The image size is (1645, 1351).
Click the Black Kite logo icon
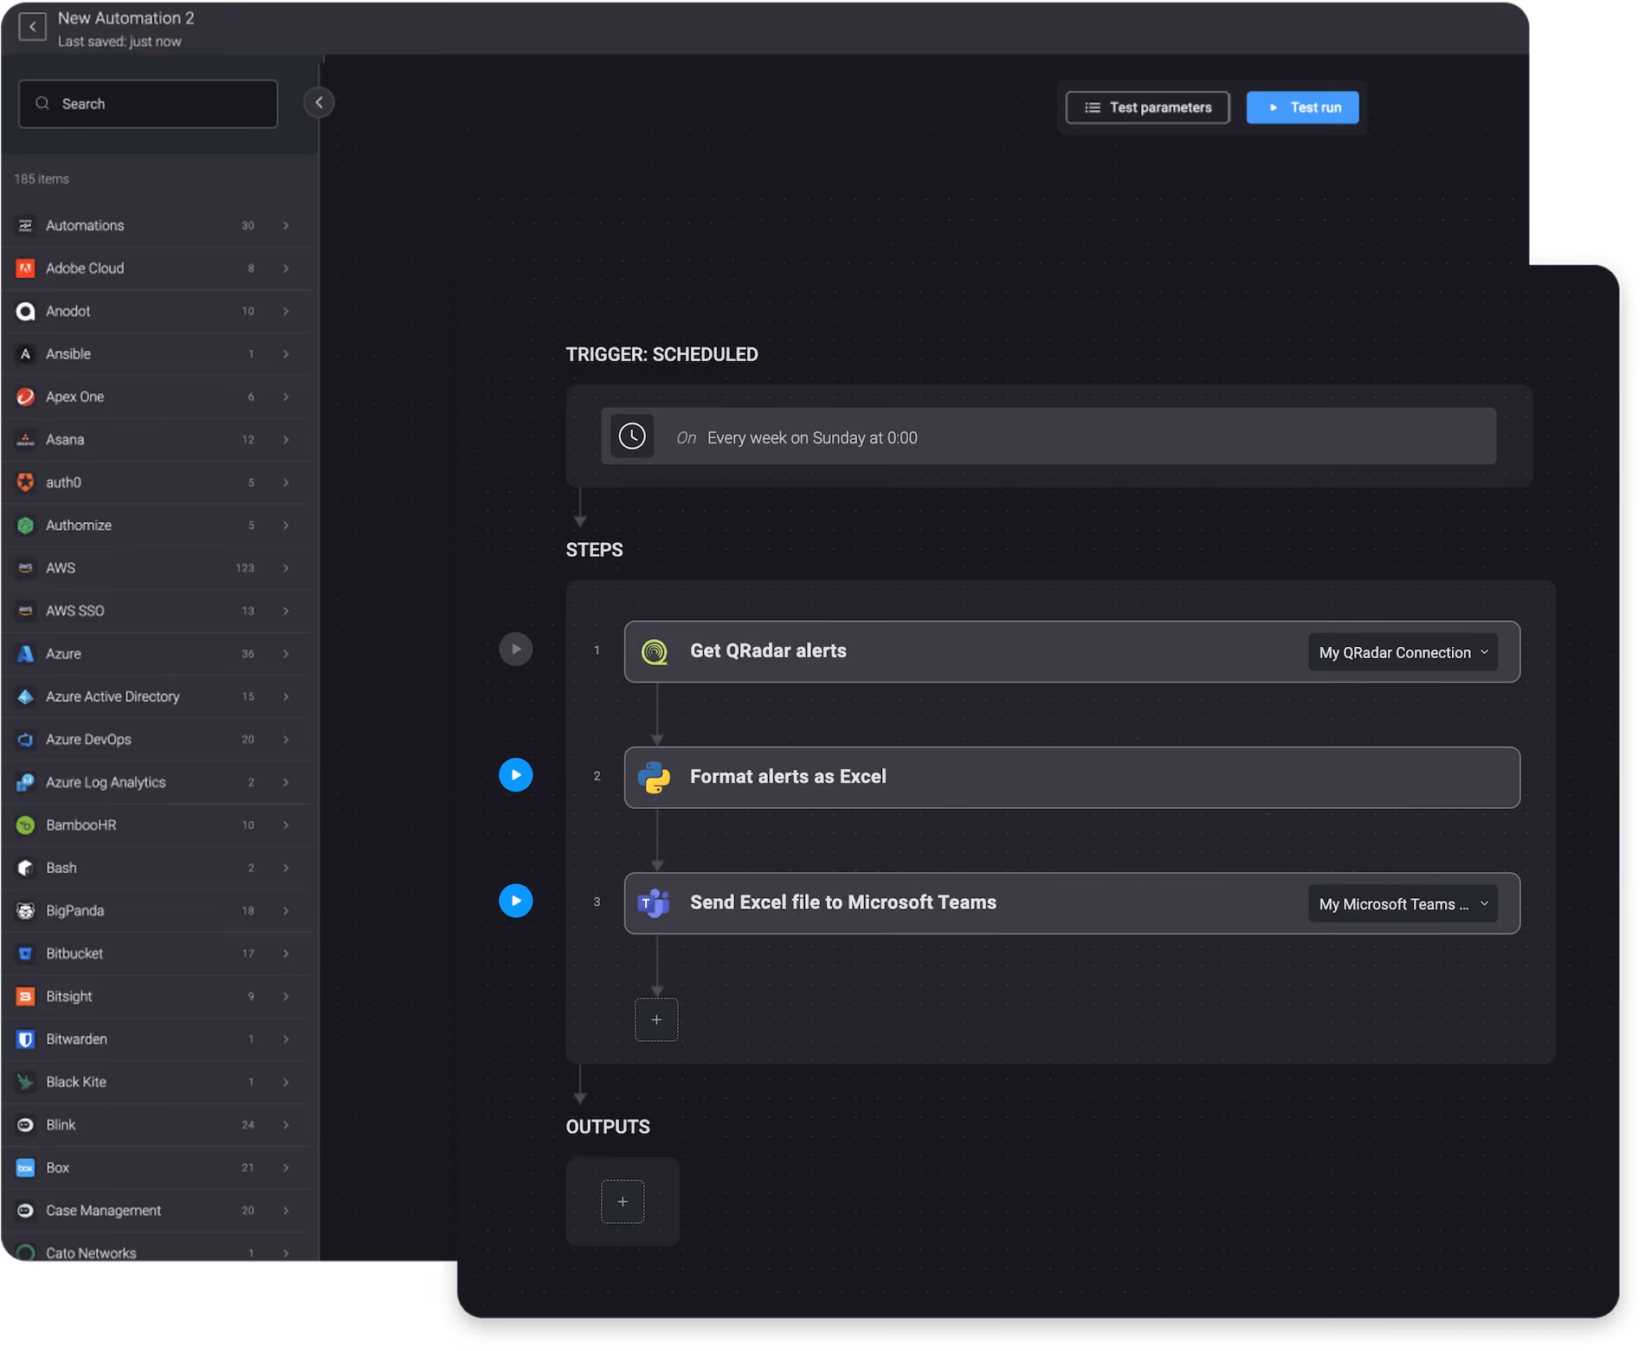point(26,1083)
